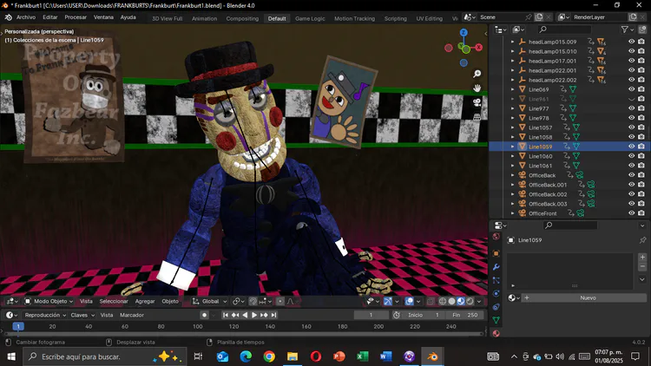Click mesh data icon on Line1059 row
Image resolution: width=651 pixels, height=366 pixels.
pyautogui.click(x=575, y=147)
